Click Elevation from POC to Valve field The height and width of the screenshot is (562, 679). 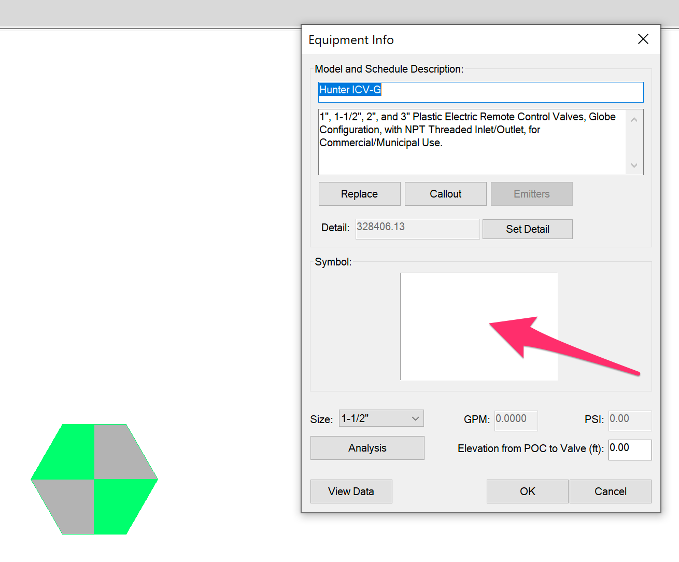(630, 449)
